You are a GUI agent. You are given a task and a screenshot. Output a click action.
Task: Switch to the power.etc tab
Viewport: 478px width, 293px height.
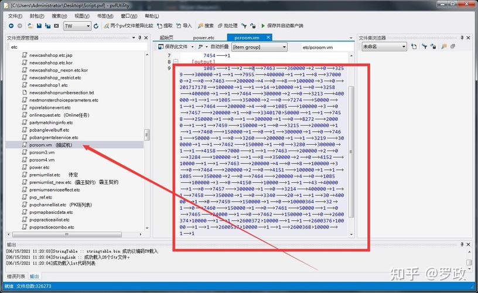204,38
